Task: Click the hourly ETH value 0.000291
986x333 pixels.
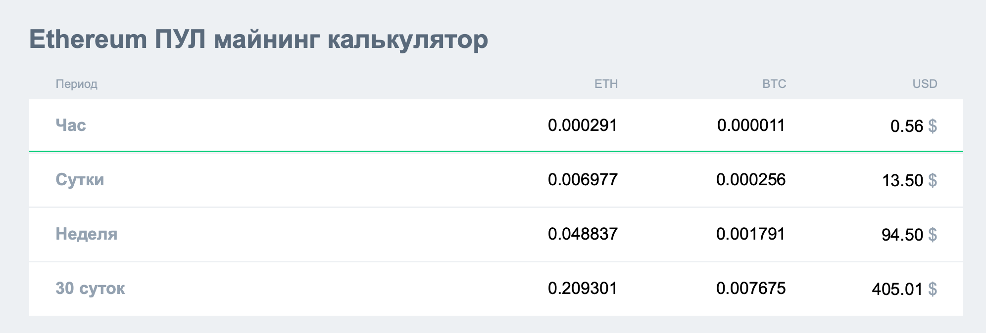Action: pos(583,125)
